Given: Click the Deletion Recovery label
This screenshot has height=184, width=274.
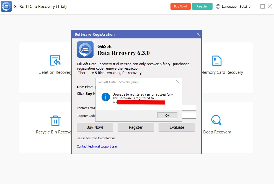Looking at the screenshot, I should pyautogui.click(x=55, y=72).
